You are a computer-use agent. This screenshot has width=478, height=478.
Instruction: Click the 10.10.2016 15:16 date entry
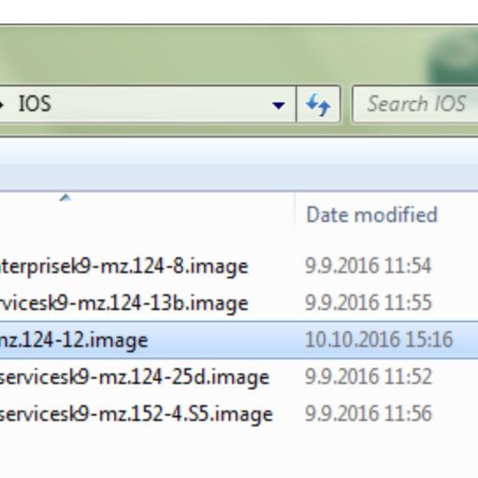click(379, 340)
